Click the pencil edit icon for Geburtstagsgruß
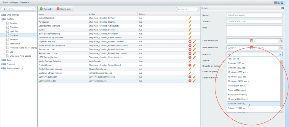289x127 pixels. click(190, 18)
